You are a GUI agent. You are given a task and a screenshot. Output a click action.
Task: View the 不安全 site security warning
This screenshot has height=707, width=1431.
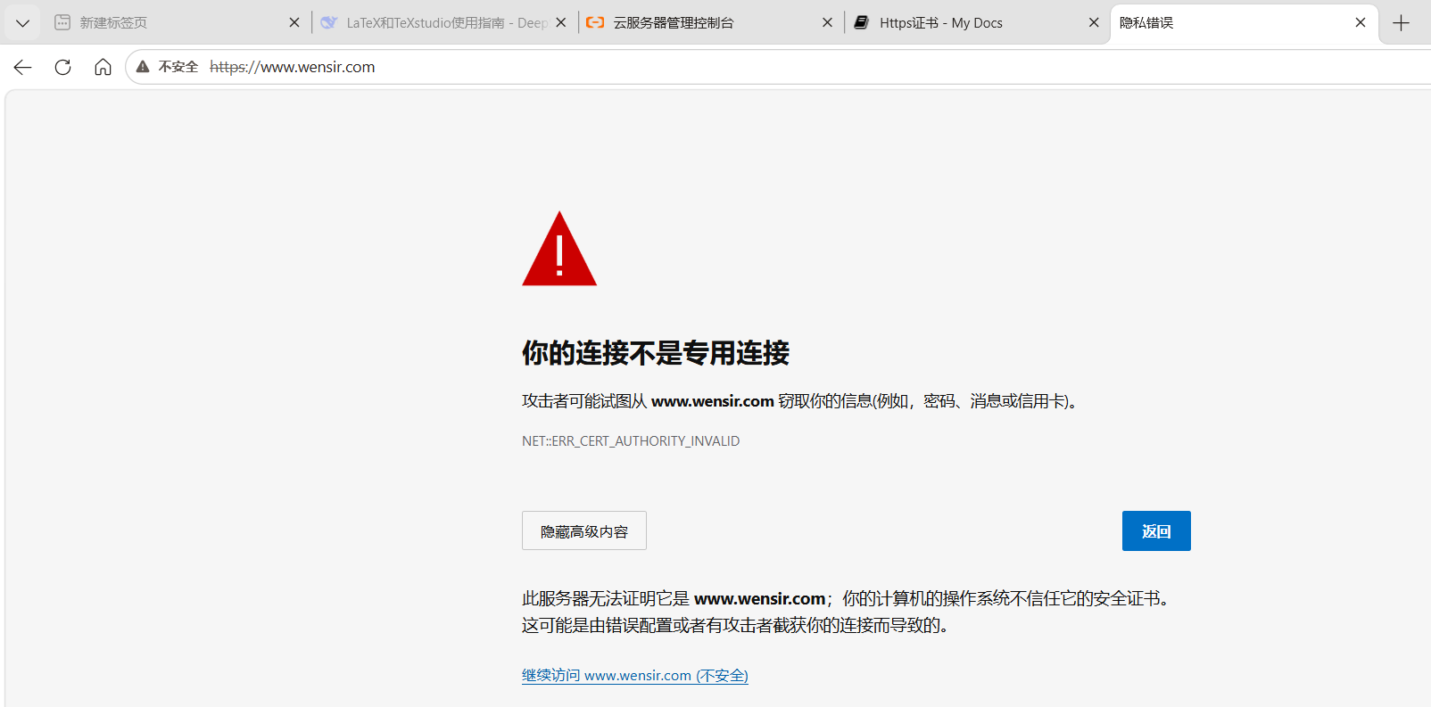click(167, 67)
